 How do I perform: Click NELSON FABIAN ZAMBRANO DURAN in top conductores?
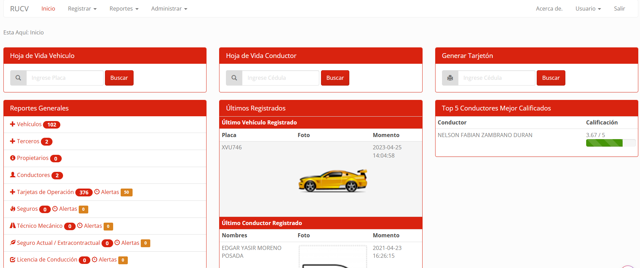click(x=485, y=135)
